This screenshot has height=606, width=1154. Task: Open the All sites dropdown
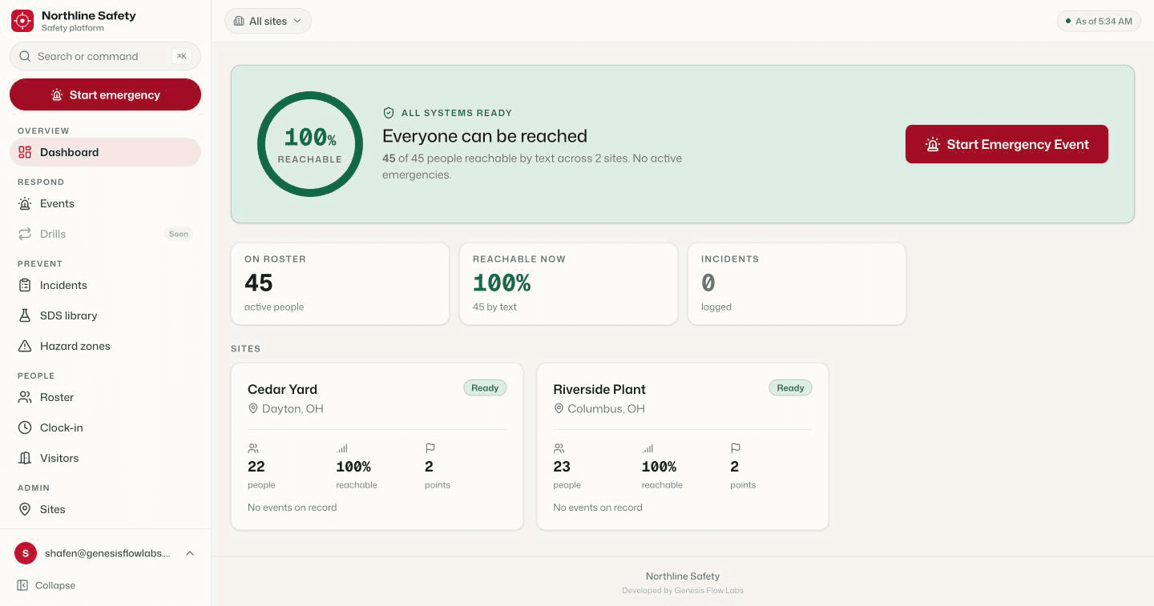268,21
